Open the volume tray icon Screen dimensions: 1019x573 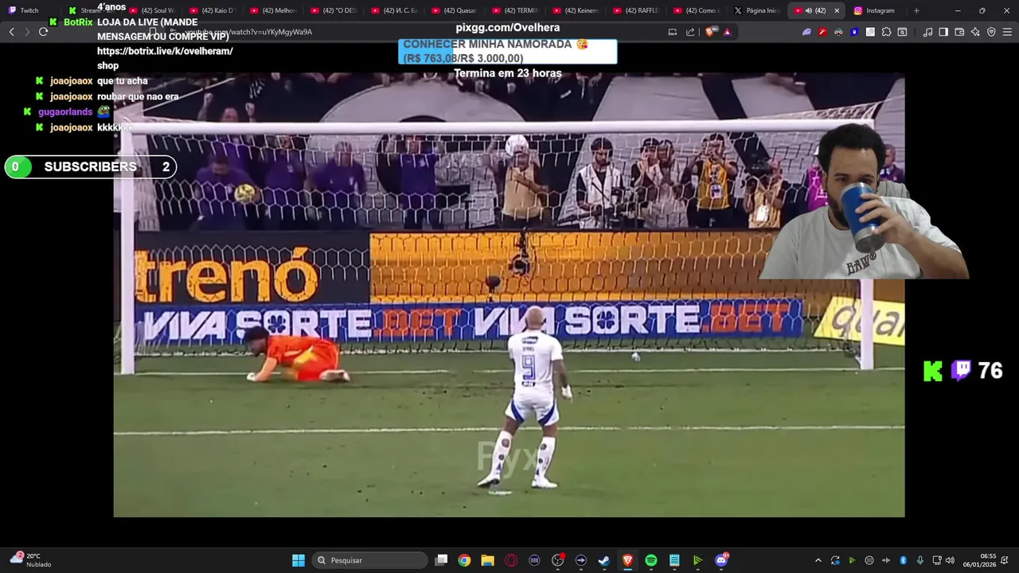pyautogui.click(x=950, y=560)
